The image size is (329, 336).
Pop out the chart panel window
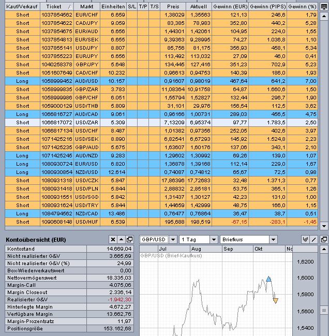[324, 239]
